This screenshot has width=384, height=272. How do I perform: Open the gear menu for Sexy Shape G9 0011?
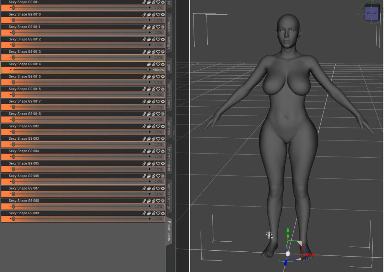click(x=163, y=27)
